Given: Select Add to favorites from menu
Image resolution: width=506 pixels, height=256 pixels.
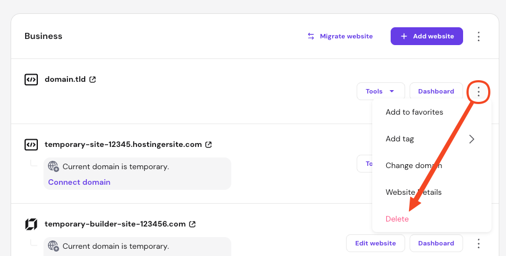Looking at the screenshot, I should pos(415,112).
